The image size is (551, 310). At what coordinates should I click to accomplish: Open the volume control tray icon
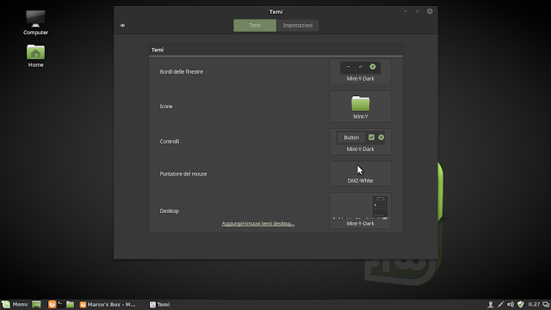point(511,304)
